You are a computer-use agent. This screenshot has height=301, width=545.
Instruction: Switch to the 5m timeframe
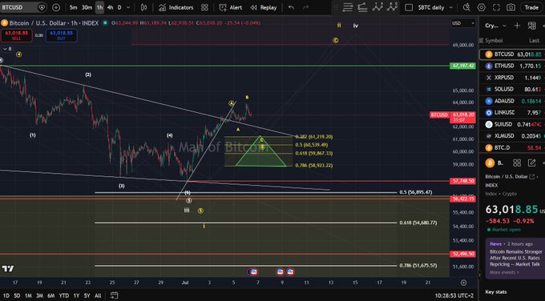point(74,7)
